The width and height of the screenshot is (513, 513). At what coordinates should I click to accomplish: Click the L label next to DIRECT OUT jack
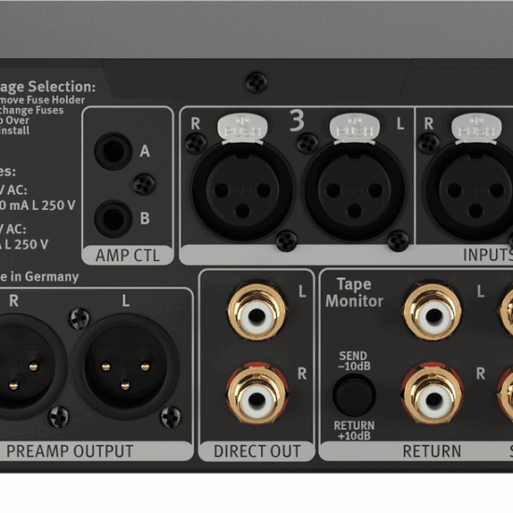(x=302, y=291)
